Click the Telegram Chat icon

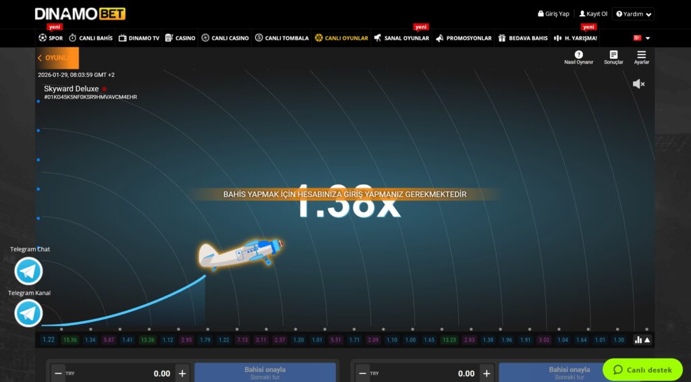coord(28,271)
